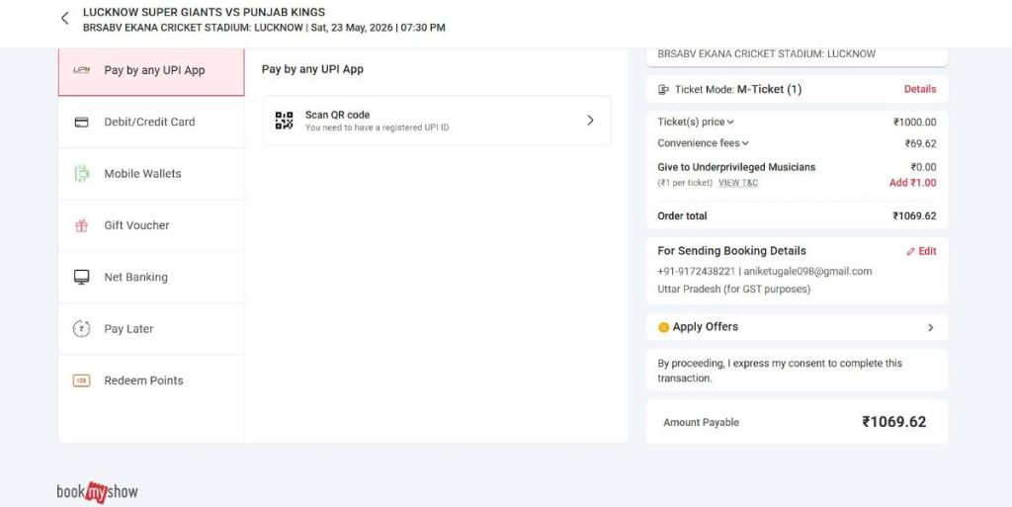Image resolution: width=1012 pixels, height=507 pixels.
Task: Edit booking contact details
Action: (922, 252)
